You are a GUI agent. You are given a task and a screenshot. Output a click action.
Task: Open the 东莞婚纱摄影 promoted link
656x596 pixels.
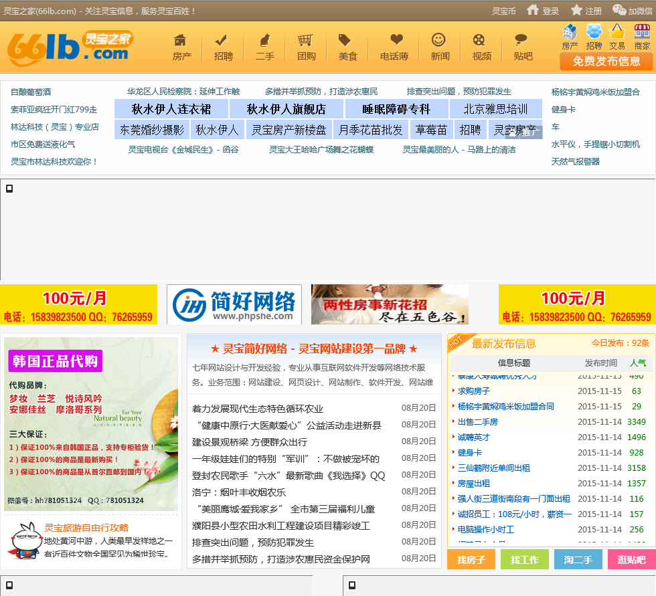point(152,130)
